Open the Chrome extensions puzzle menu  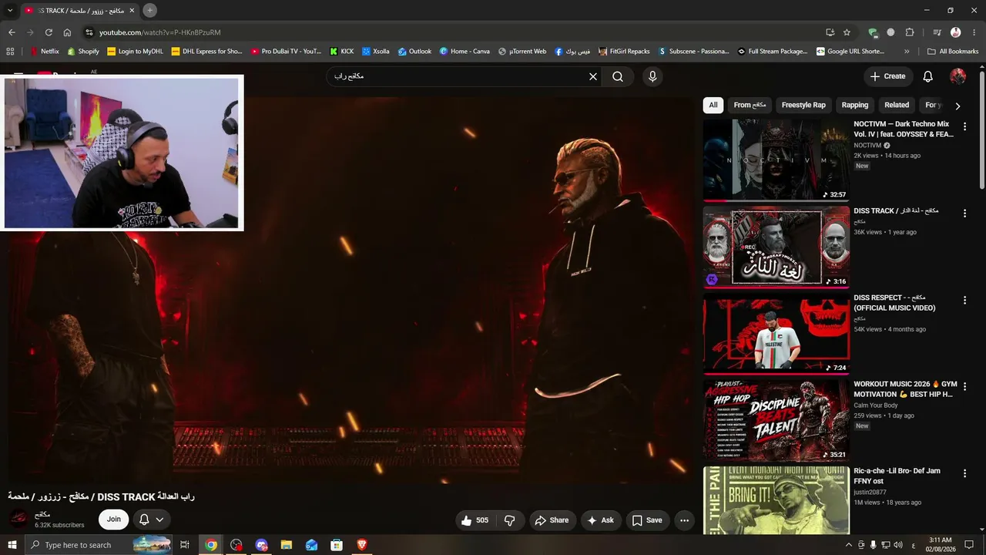tap(910, 32)
